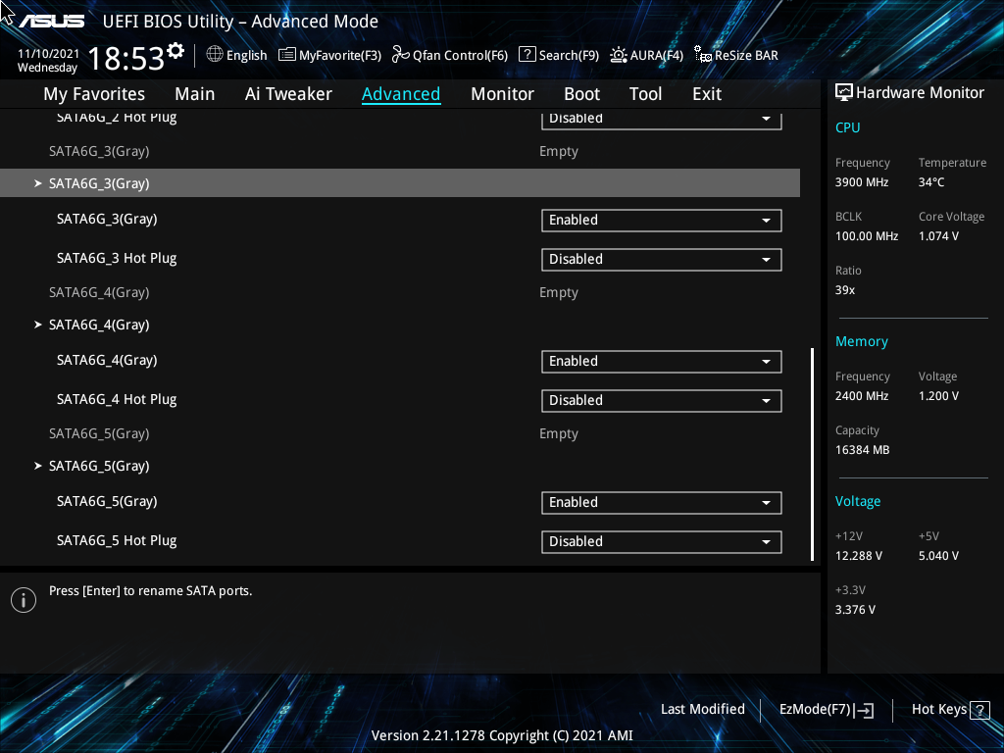Image resolution: width=1004 pixels, height=753 pixels.
Task: Expand the SATA6G_3(Gray) rename entry
Action: [x=400, y=183]
